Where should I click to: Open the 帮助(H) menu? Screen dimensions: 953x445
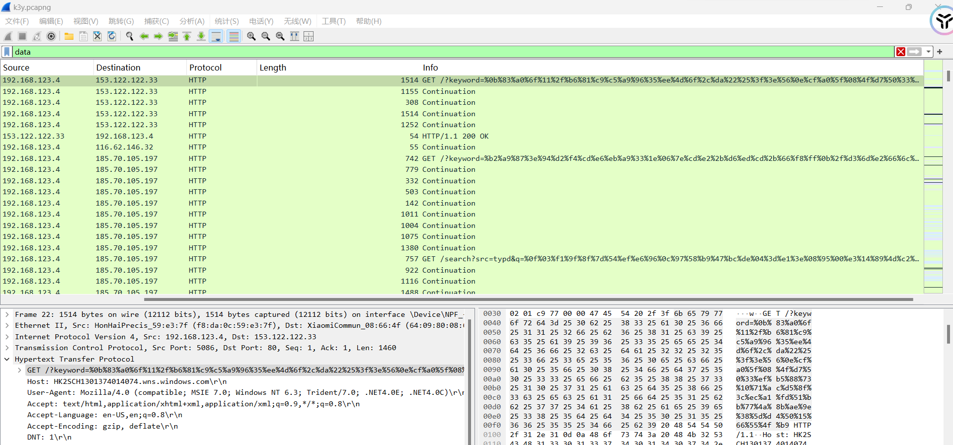click(x=369, y=21)
